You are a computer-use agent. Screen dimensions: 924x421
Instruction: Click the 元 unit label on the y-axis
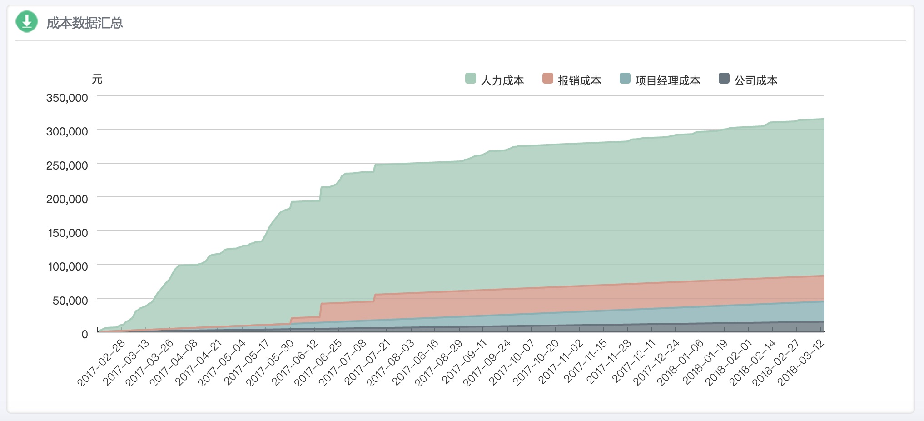[x=97, y=80]
